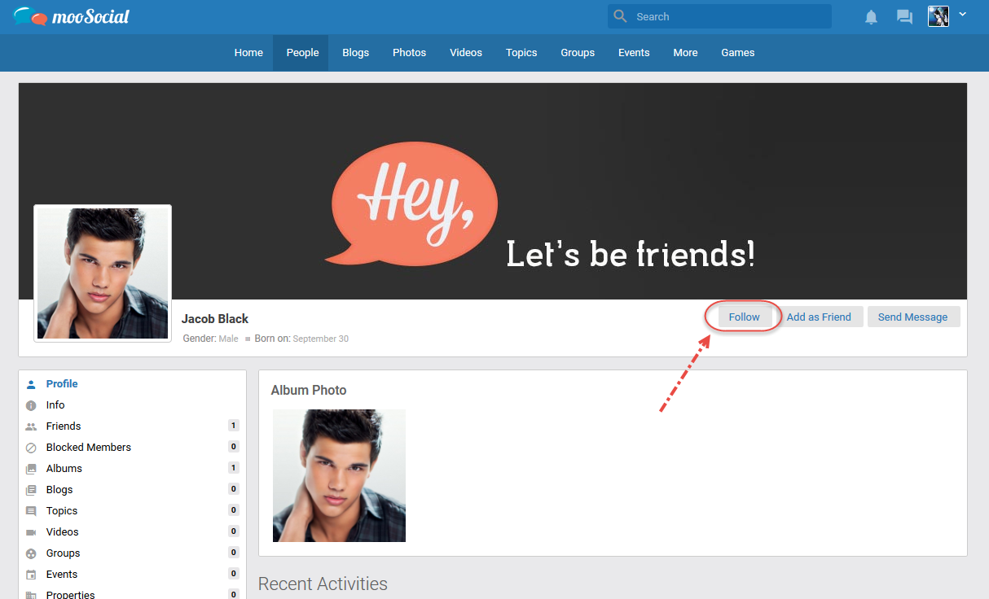
Task: Click the 'September 30' birth date text
Action: [321, 339]
